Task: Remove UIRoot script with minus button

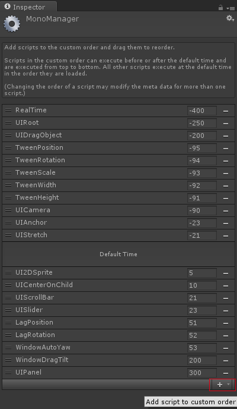Action: click(x=226, y=124)
